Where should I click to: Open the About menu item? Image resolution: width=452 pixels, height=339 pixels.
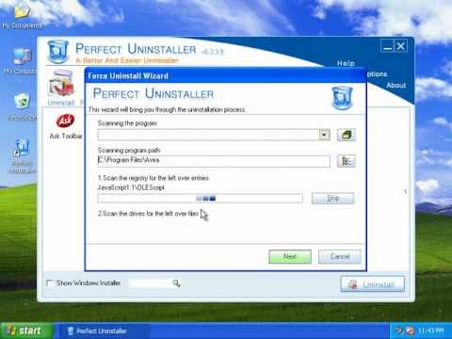coord(396,85)
